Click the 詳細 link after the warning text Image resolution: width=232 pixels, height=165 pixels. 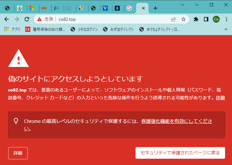pyautogui.click(x=220, y=98)
